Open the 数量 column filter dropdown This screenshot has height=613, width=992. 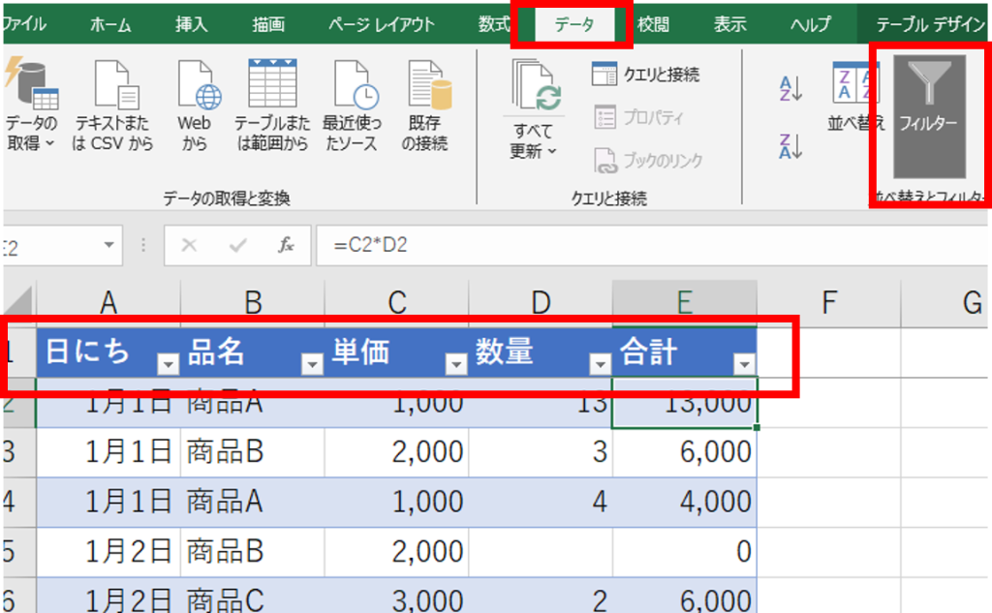tap(601, 363)
